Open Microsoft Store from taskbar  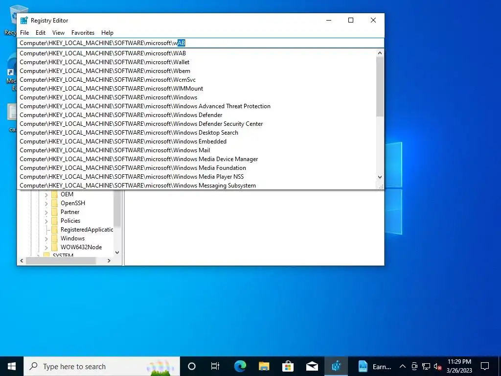(288, 366)
